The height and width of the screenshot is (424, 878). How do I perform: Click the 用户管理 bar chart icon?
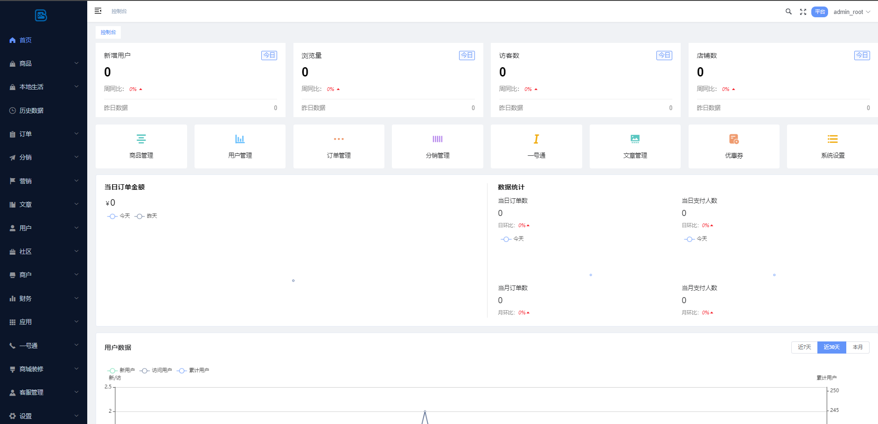coord(240,139)
